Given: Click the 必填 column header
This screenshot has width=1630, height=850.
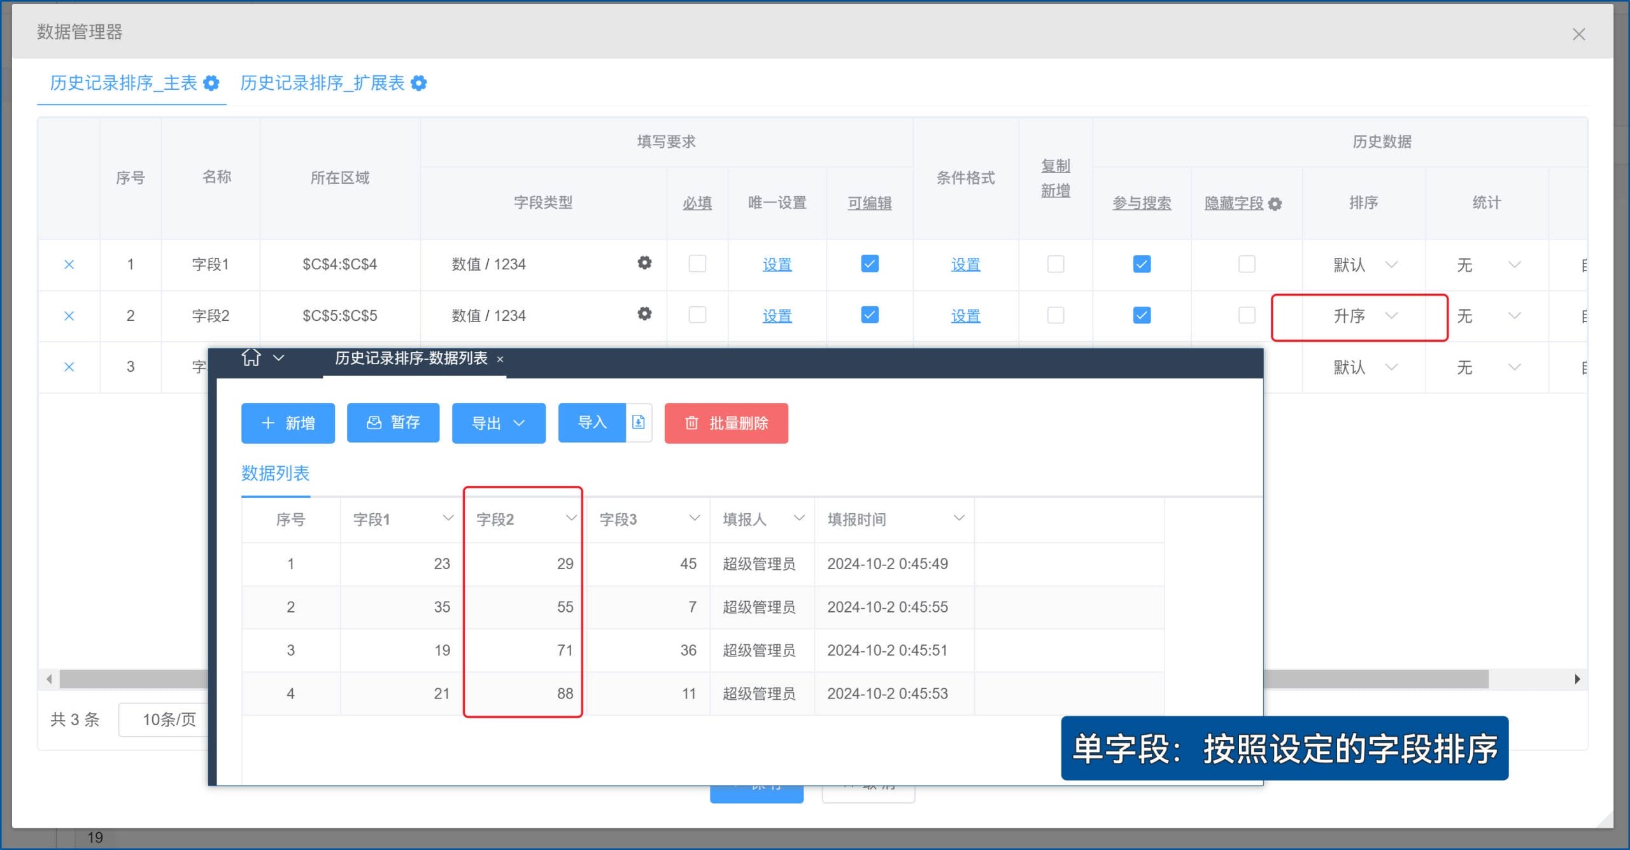Looking at the screenshot, I should tap(697, 203).
